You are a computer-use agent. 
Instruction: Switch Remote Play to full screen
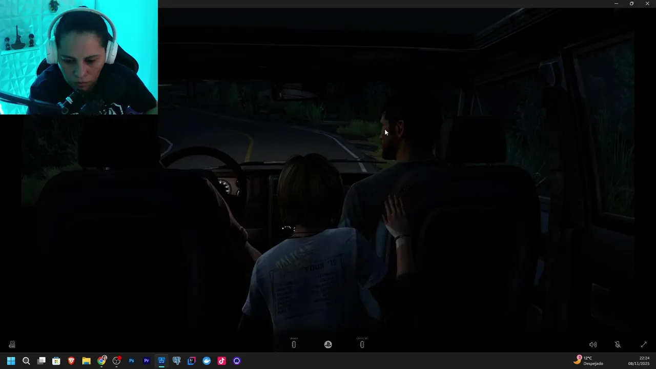click(x=644, y=344)
